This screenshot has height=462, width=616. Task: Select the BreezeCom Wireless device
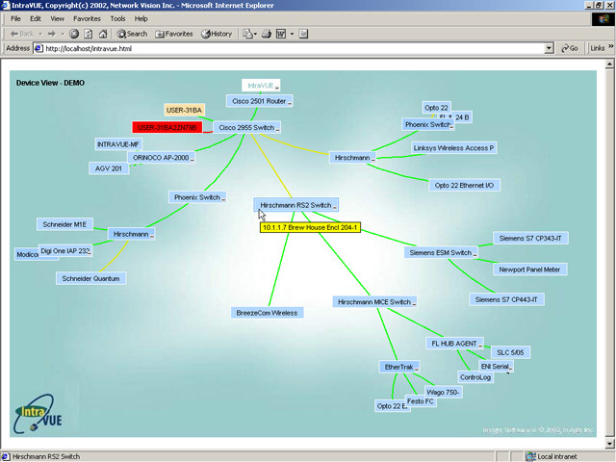267,313
